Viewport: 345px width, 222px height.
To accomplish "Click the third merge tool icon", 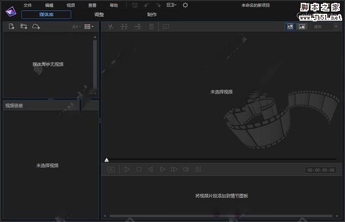I will (138, 27).
